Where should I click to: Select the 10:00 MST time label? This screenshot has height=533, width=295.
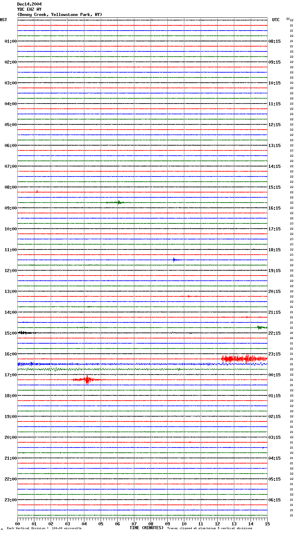pos(11,229)
